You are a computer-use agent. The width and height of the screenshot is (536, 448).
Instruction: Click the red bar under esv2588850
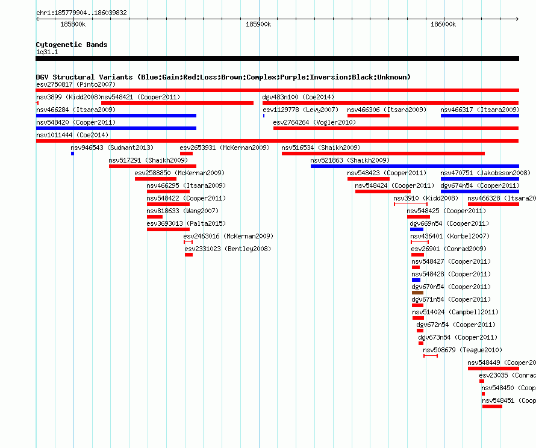pos(155,179)
